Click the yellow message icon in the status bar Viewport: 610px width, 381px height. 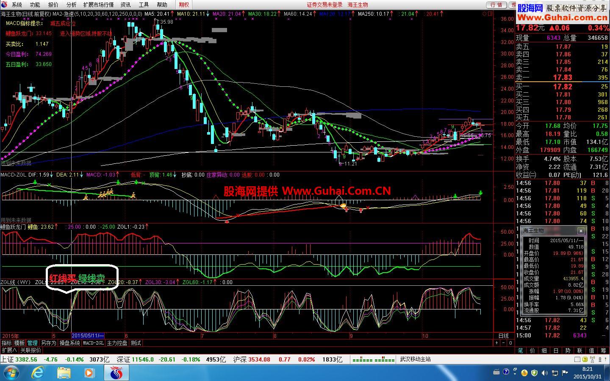pyautogui.click(x=586, y=359)
